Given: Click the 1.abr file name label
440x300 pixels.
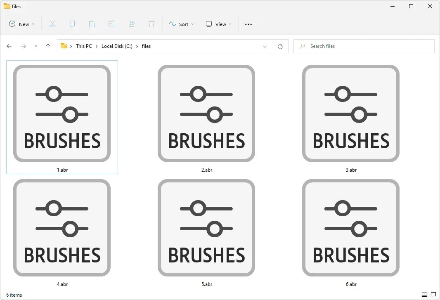Looking at the screenshot, I should 62,170.
